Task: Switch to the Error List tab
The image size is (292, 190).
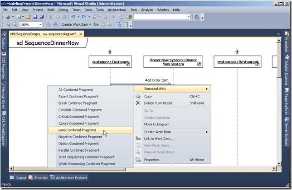Action: pyautogui.click(x=39, y=178)
